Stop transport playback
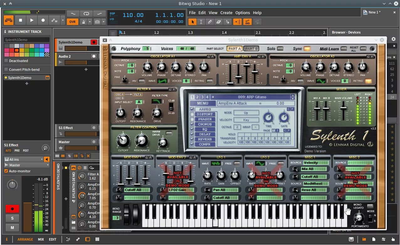This screenshot has height=245, width=400. (x=20, y=20)
